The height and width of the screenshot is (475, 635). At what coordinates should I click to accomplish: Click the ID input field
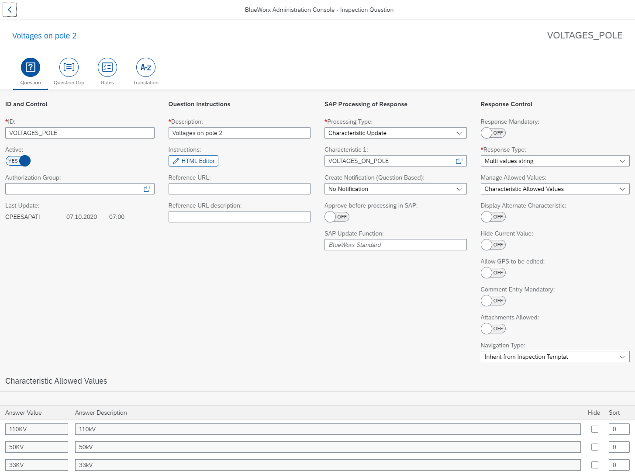click(x=80, y=133)
